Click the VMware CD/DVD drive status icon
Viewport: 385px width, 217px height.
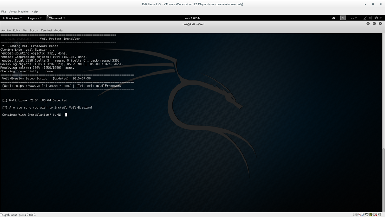[359, 215]
